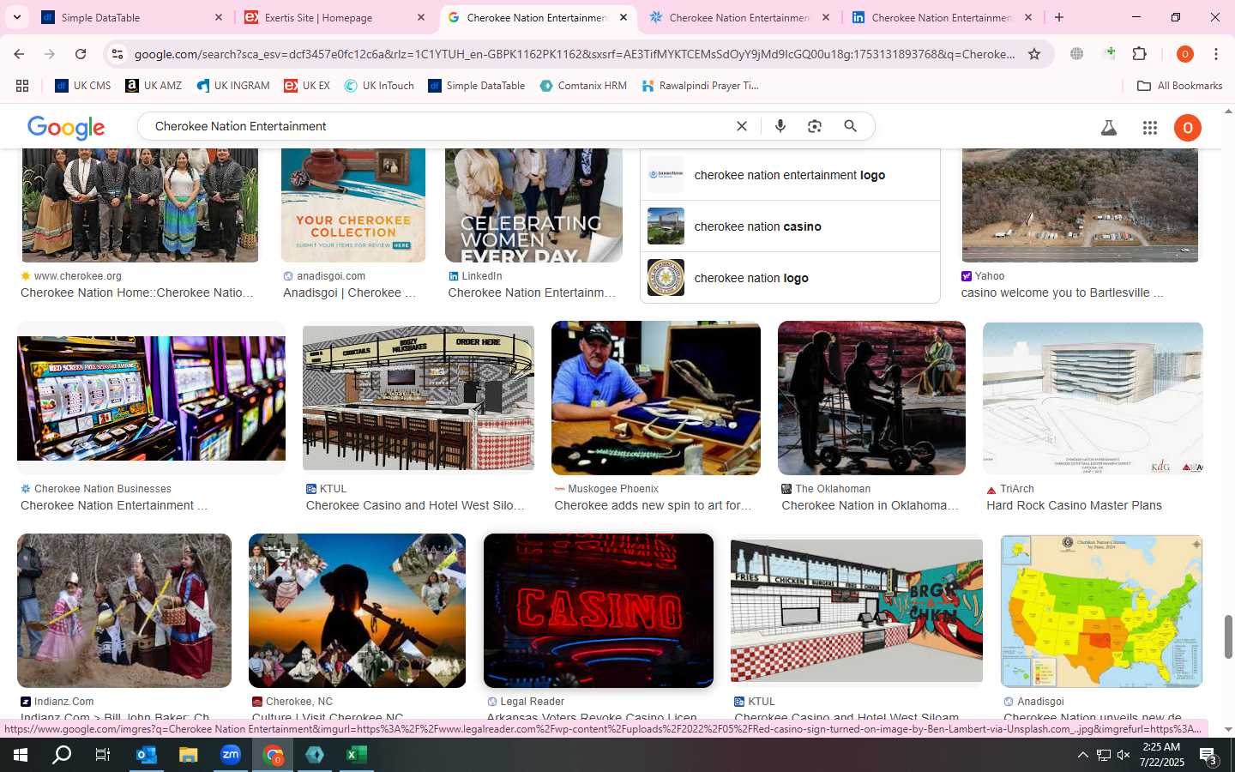Search by image with Lens icon

coord(815,126)
